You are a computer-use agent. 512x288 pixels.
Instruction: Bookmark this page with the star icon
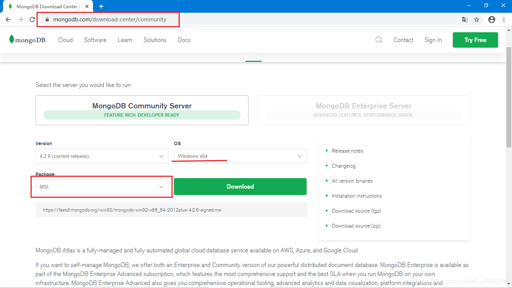pos(477,19)
